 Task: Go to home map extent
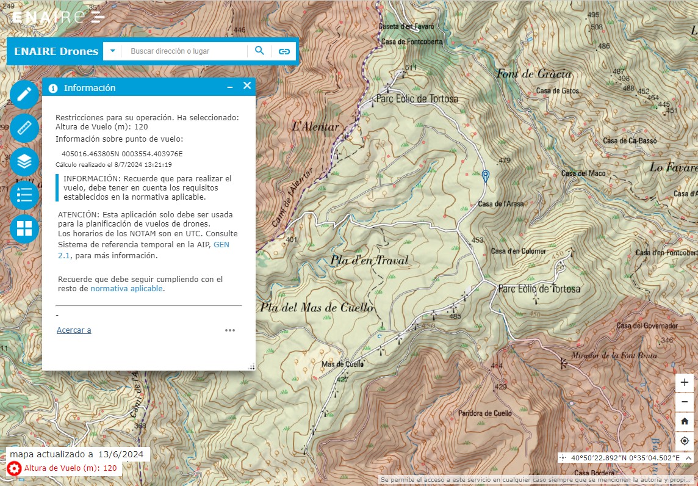click(x=685, y=421)
